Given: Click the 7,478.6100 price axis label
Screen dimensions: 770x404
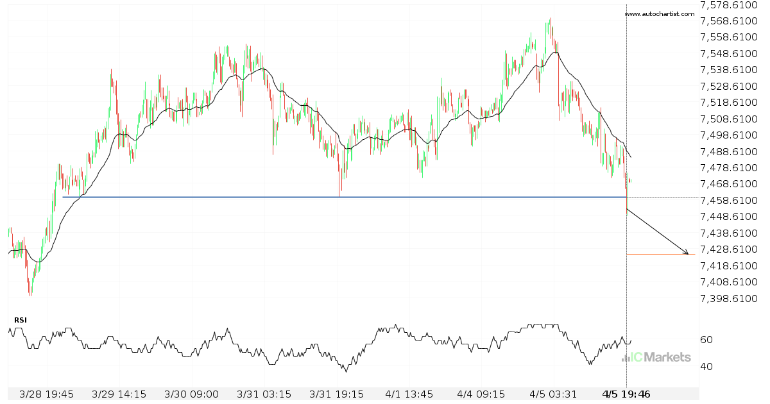Looking at the screenshot, I should point(730,167).
